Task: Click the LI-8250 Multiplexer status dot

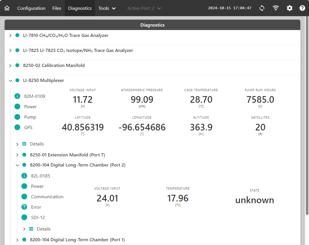Action: (17, 80)
